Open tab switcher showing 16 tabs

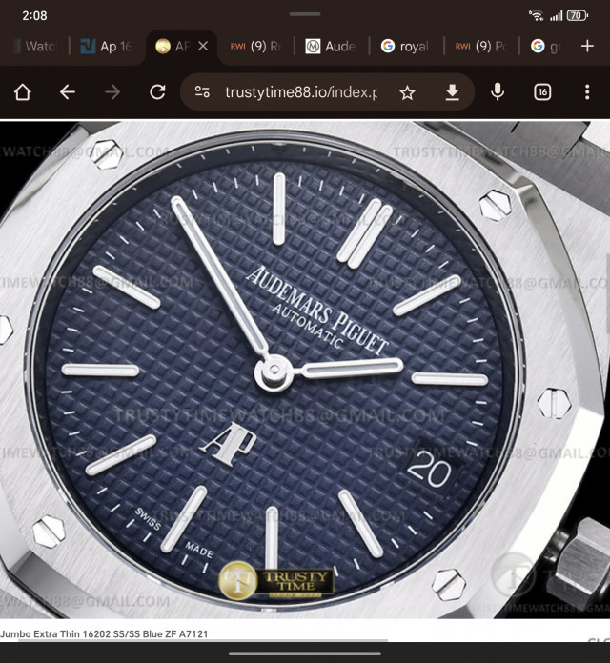click(542, 91)
